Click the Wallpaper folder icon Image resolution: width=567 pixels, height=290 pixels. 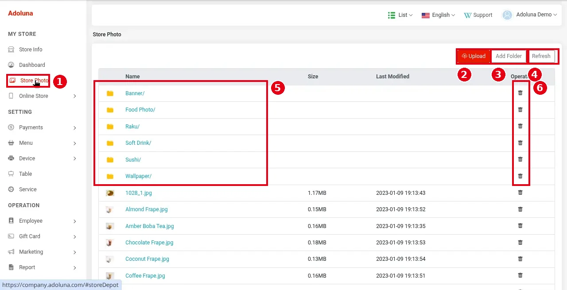click(x=110, y=176)
